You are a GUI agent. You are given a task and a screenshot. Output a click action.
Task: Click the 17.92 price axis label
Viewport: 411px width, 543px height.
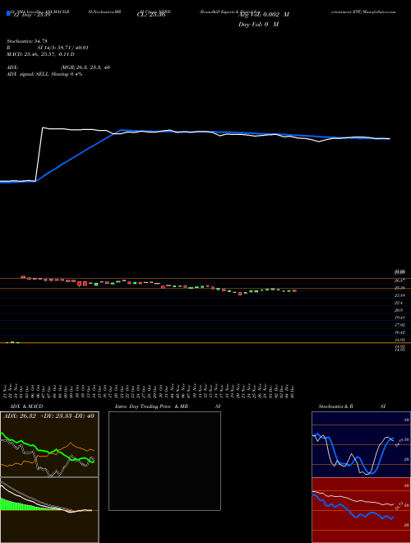pyautogui.click(x=400, y=325)
